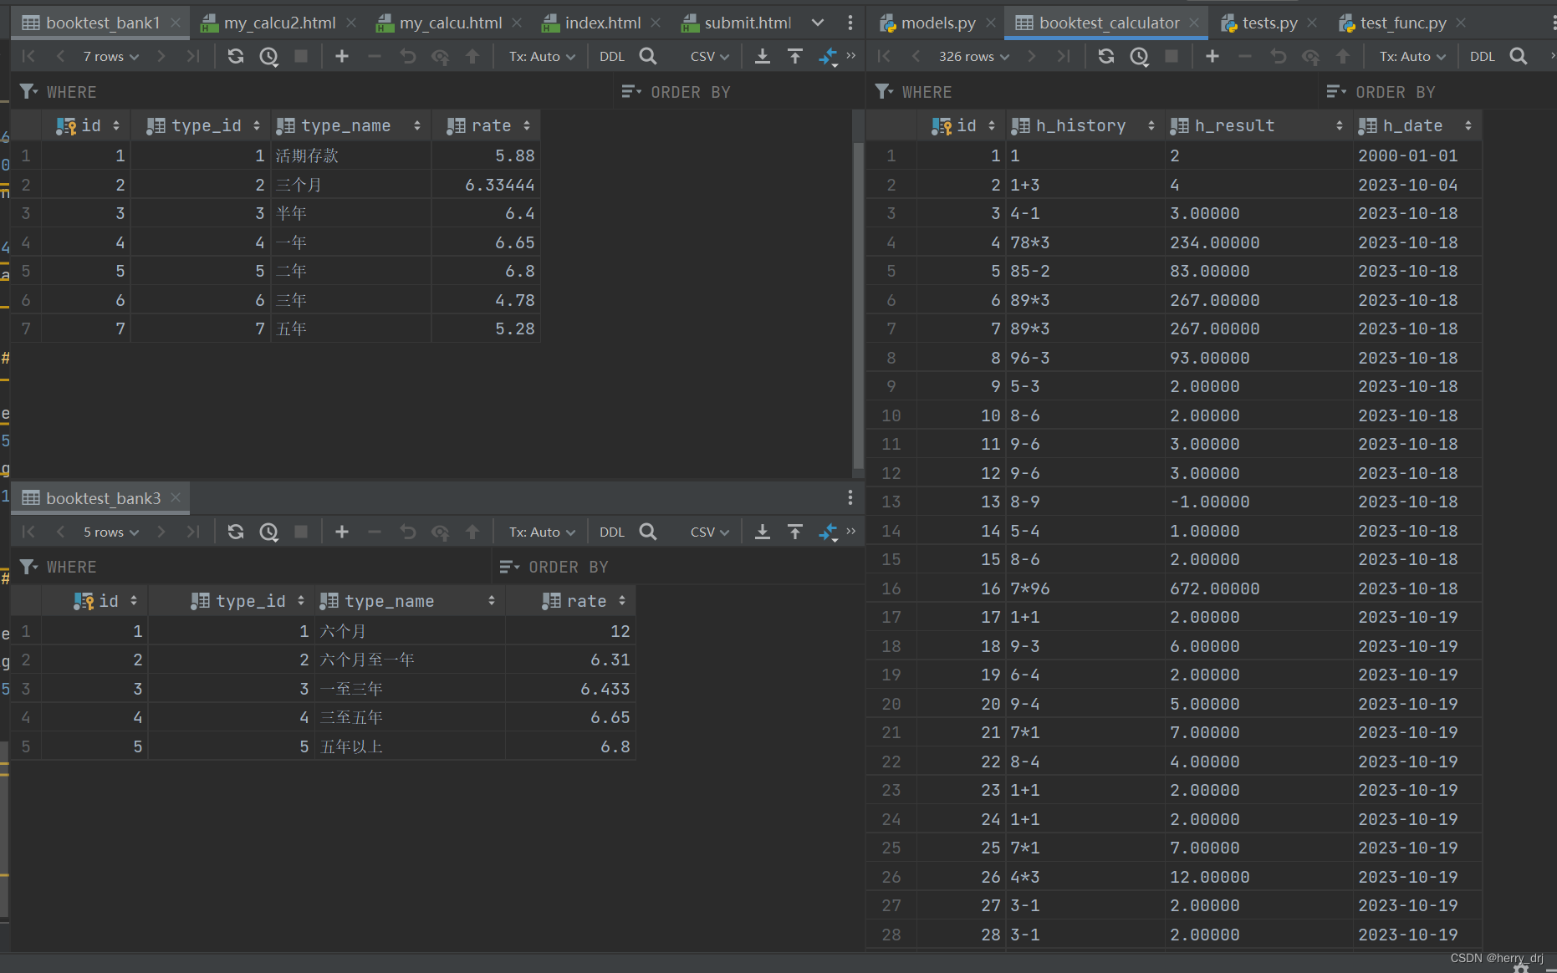Click DDL button in booktest_bank1 toolbar
This screenshot has height=973, width=1557.
[612, 56]
